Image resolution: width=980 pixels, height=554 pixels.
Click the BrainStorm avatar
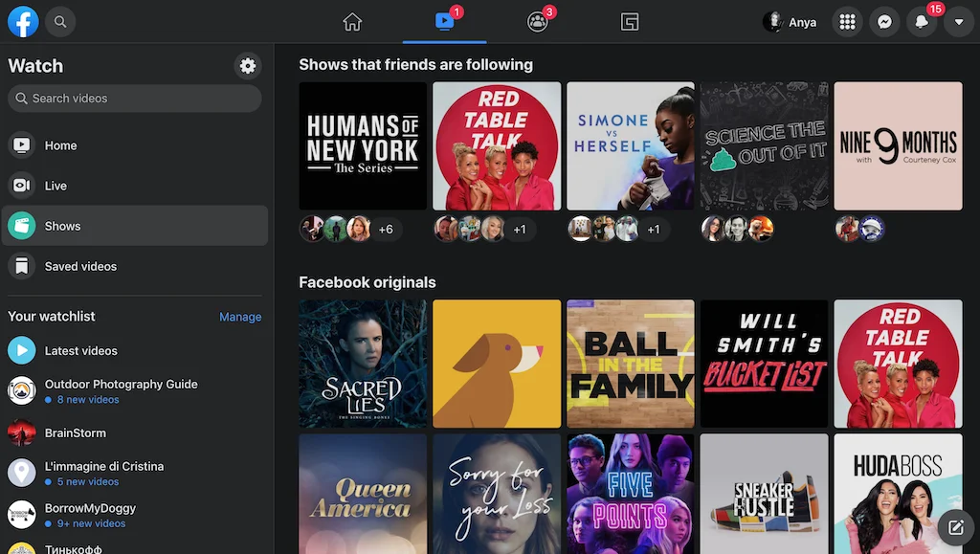22,432
